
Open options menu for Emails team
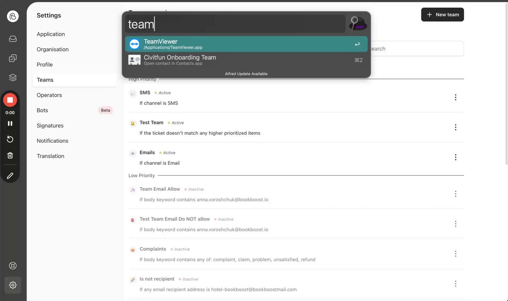click(x=456, y=157)
